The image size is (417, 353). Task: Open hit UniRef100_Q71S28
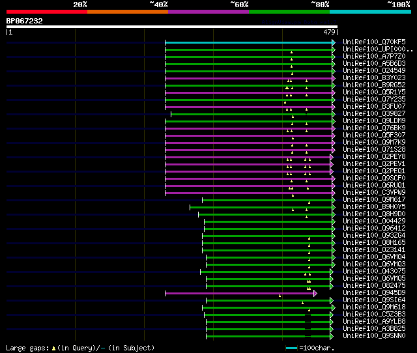pyautogui.click(x=374, y=150)
